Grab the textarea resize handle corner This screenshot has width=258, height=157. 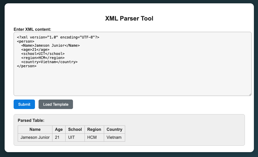tap(250, 94)
